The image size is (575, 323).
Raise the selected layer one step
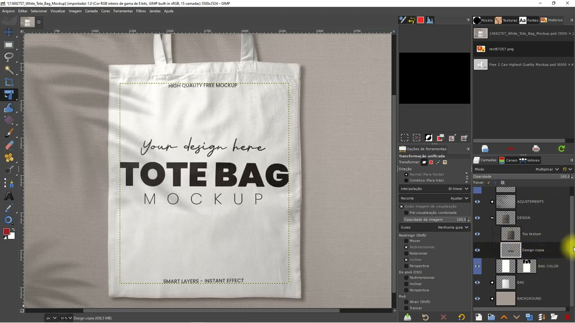[x=504, y=317]
